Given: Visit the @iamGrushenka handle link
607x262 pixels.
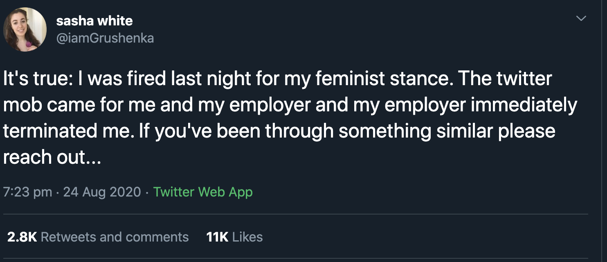Looking at the screenshot, I should coord(105,38).
